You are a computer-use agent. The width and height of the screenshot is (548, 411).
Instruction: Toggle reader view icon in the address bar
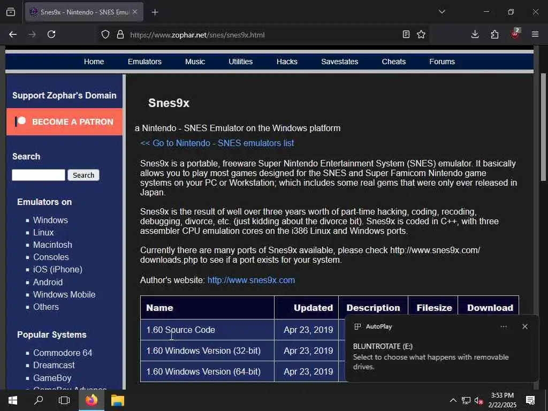[x=406, y=34]
